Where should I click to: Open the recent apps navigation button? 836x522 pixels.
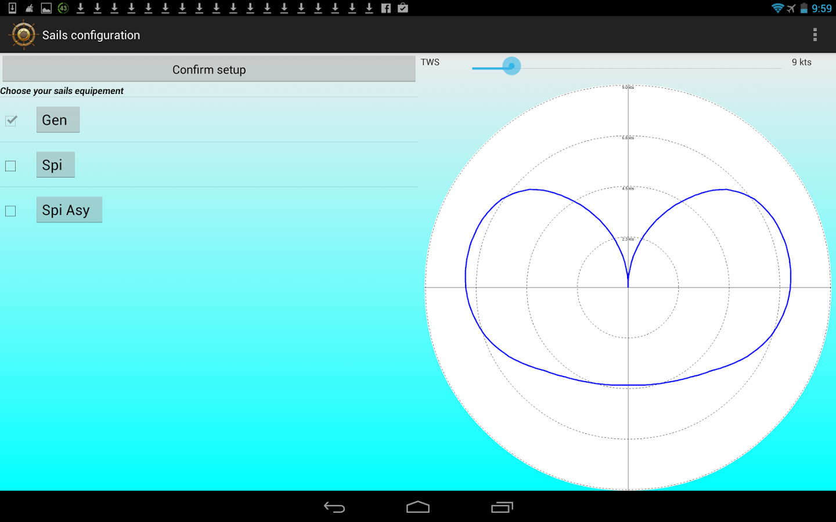(502, 507)
